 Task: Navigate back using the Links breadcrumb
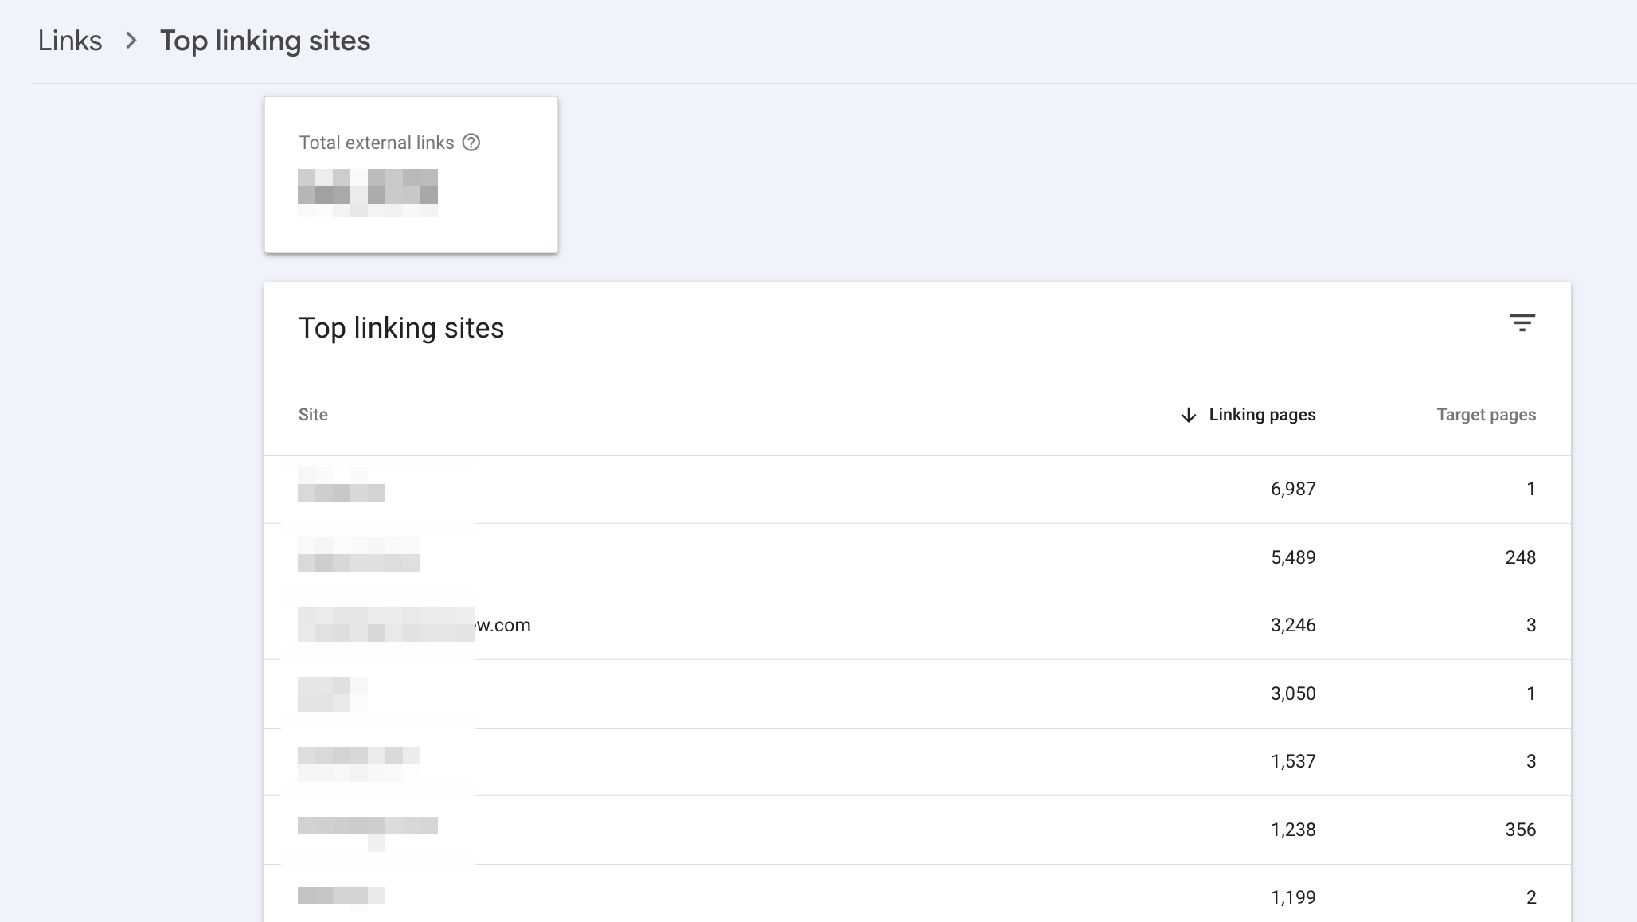70,40
